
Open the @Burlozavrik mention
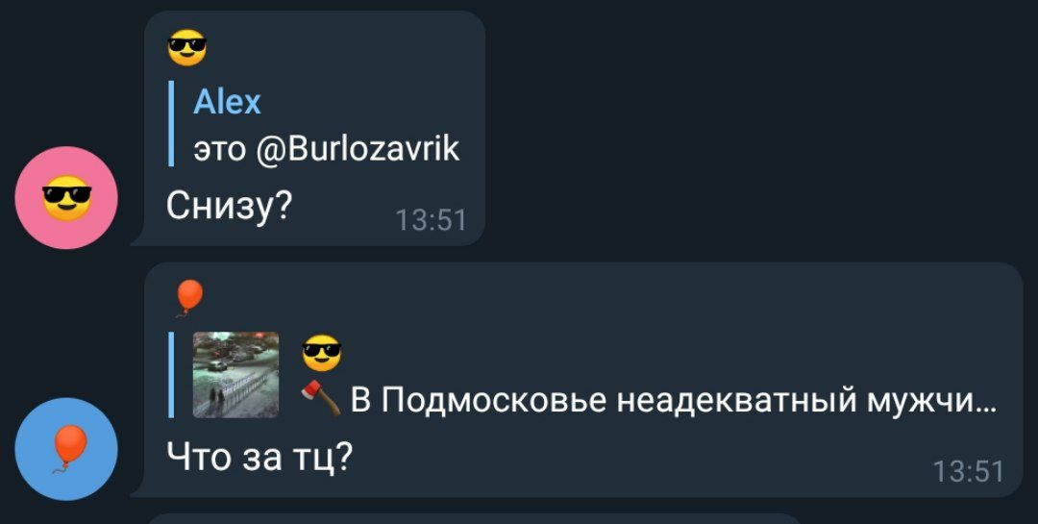(357, 148)
